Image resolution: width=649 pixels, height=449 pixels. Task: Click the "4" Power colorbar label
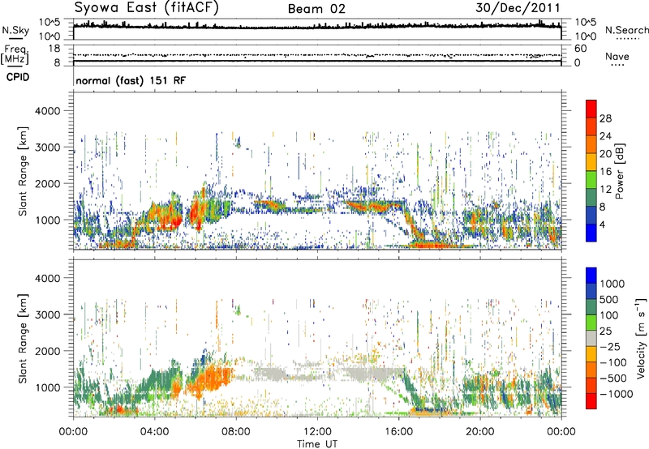point(603,225)
